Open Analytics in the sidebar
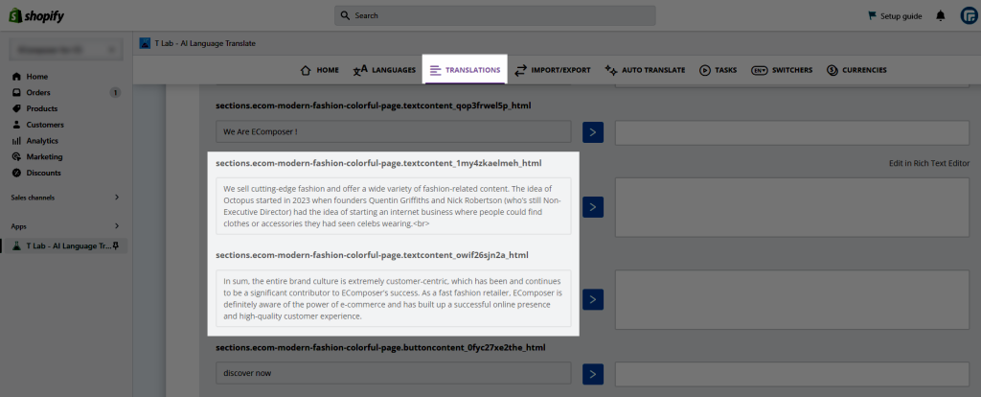This screenshot has height=397, width=981. point(42,141)
